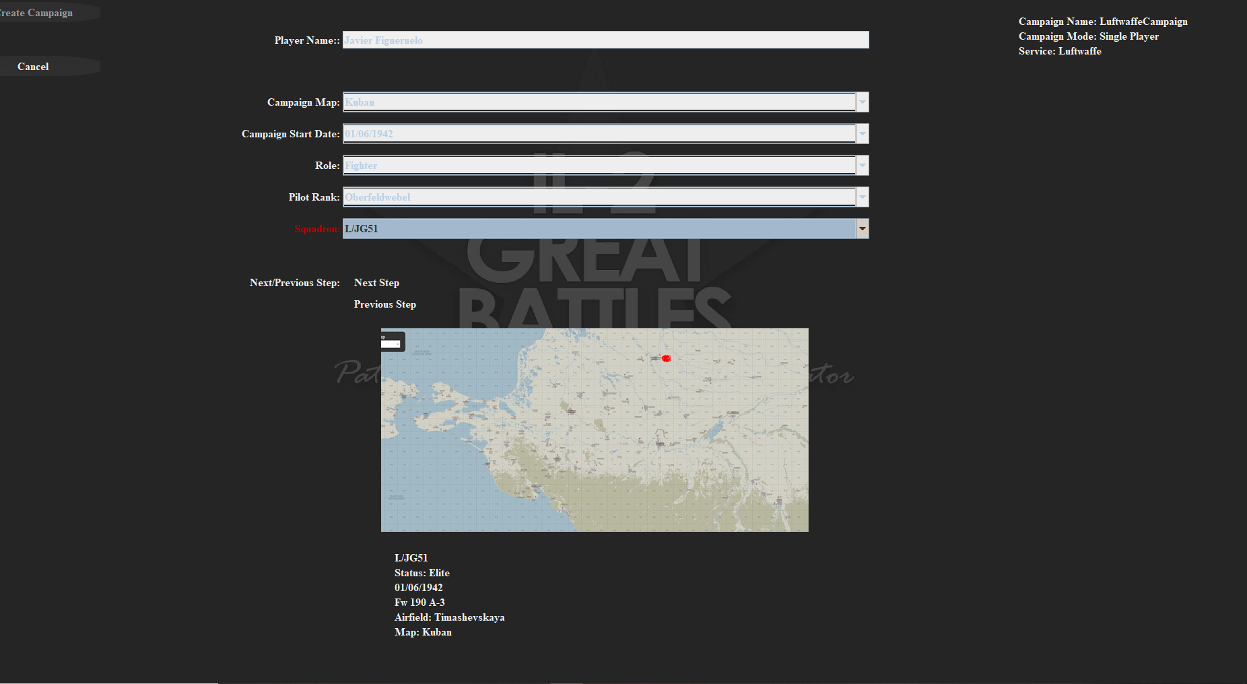Viewport: 1247px width, 684px height.
Task: Open the Role dropdown arrow
Action: point(862,166)
